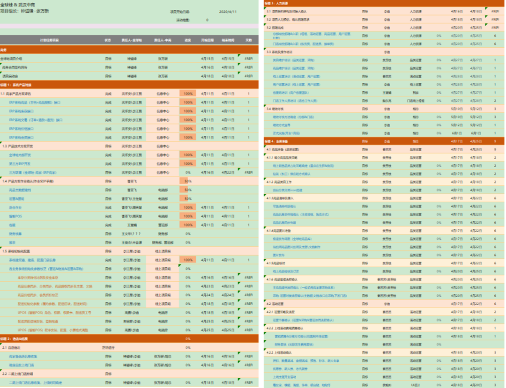This screenshot has height=388, width=506.
Task: Select the 2020/4/11 project start date cell
Action: 228,11
